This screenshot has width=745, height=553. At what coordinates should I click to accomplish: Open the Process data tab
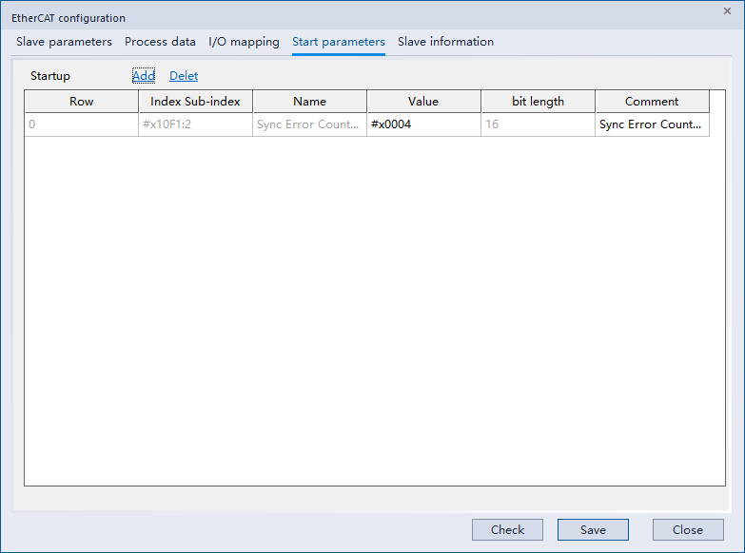(160, 42)
